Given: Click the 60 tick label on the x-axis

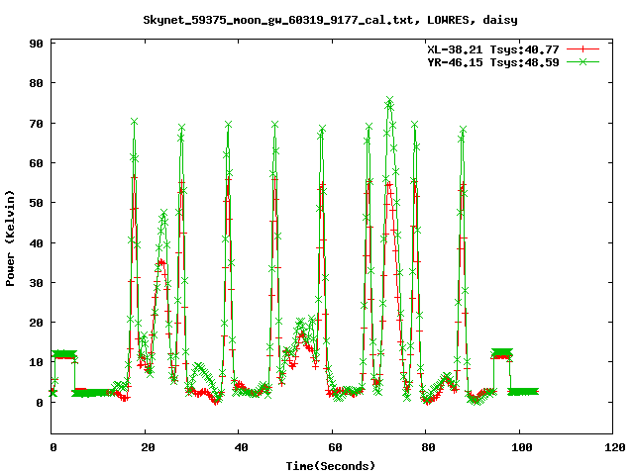Looking at the screenshot, I should point(334,447).
